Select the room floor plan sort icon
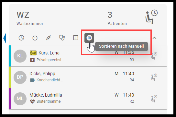Viewport: 176px width, 117px height. 76,38
